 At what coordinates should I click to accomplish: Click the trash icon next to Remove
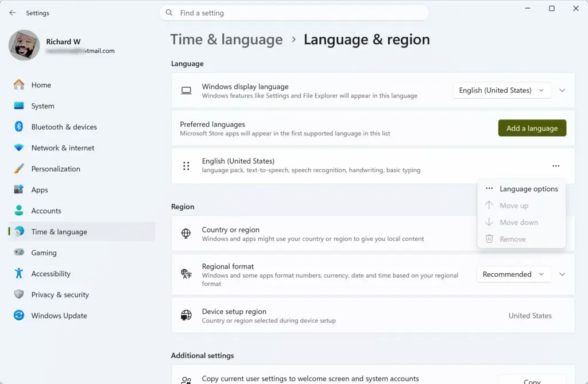(x=489, y=239)
